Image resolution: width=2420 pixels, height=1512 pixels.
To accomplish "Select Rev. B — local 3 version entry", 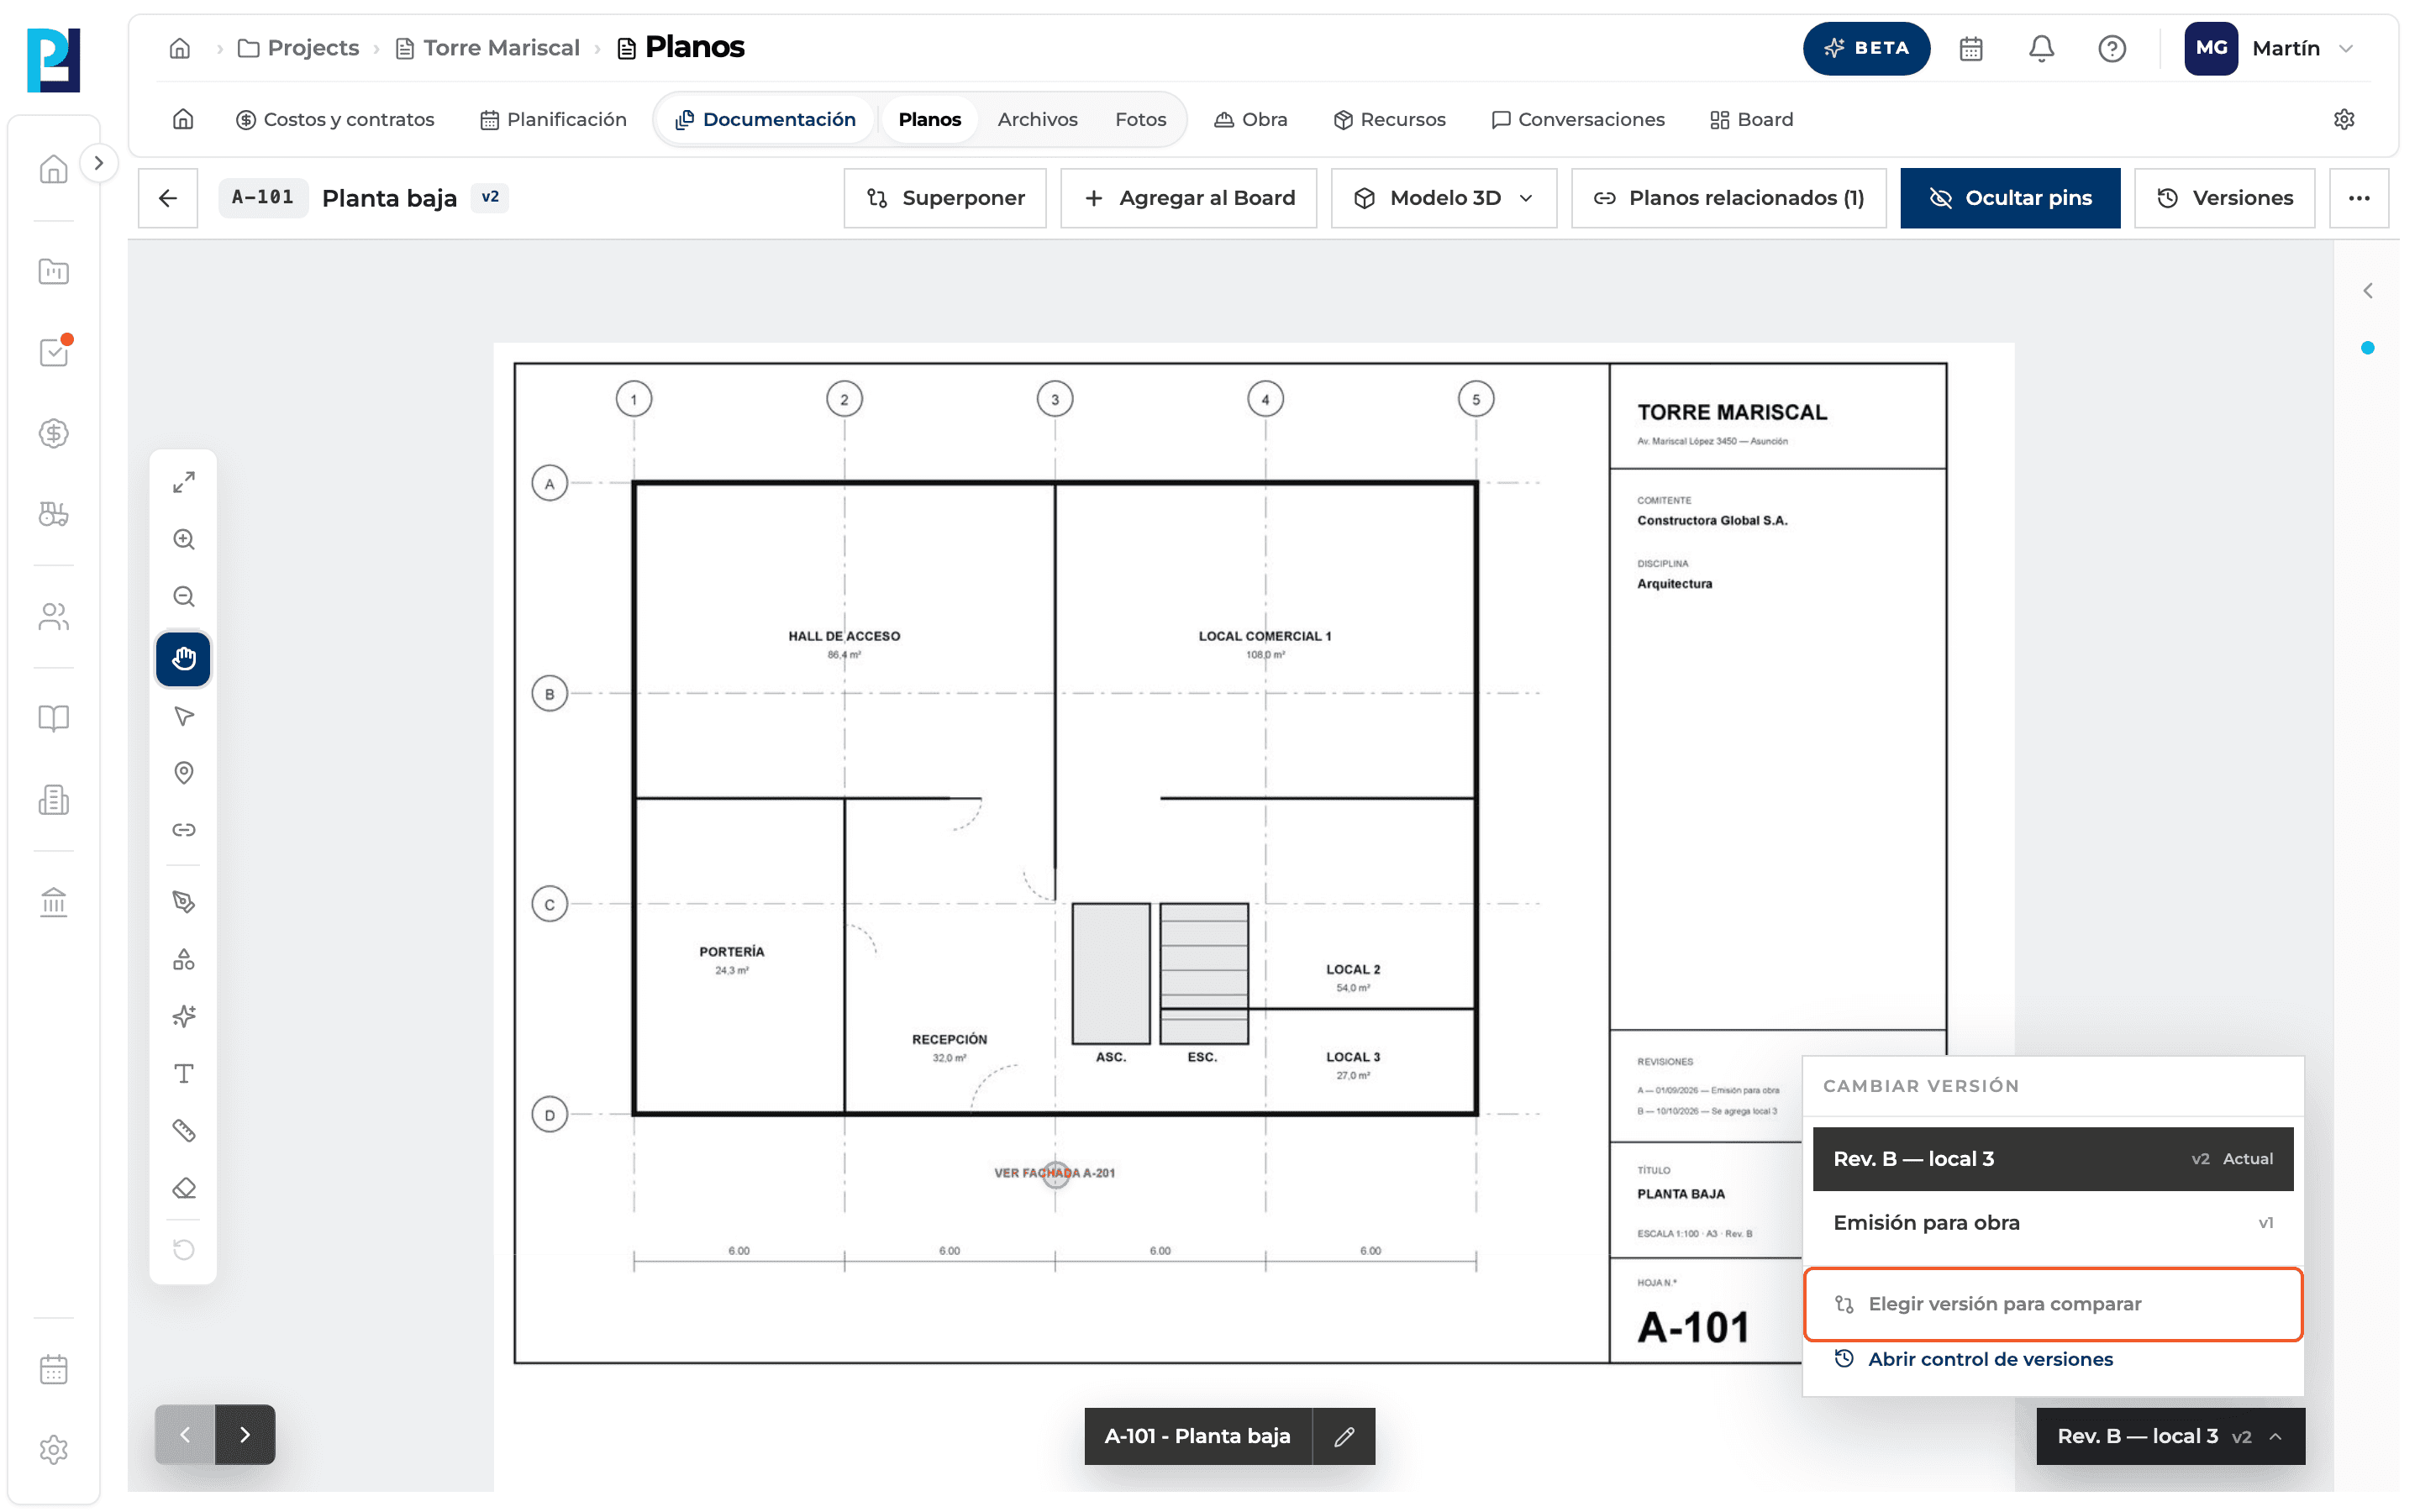I will click(2052, 1159).
